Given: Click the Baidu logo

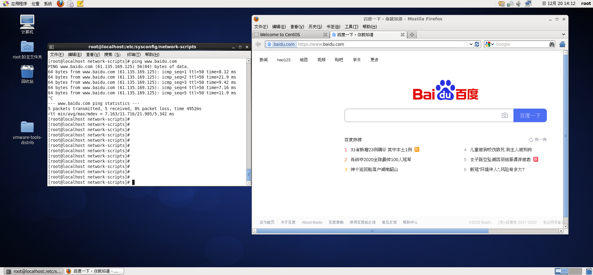Looking at the screenshot, I should [445, 90].
